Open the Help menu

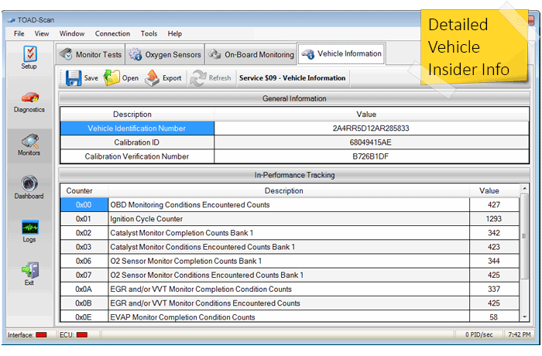[175, 33]
